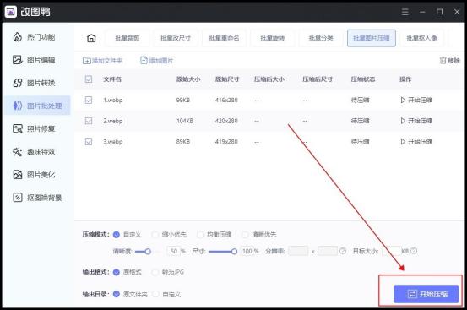This screenshot has height=310, width=467.
Task: Switch to 批量图片压缩 tab
Action: coord(372,38)
